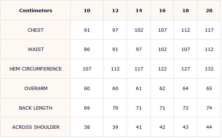Click the HEM CIRCUMFERENCE row label

[x=36, y=69]
